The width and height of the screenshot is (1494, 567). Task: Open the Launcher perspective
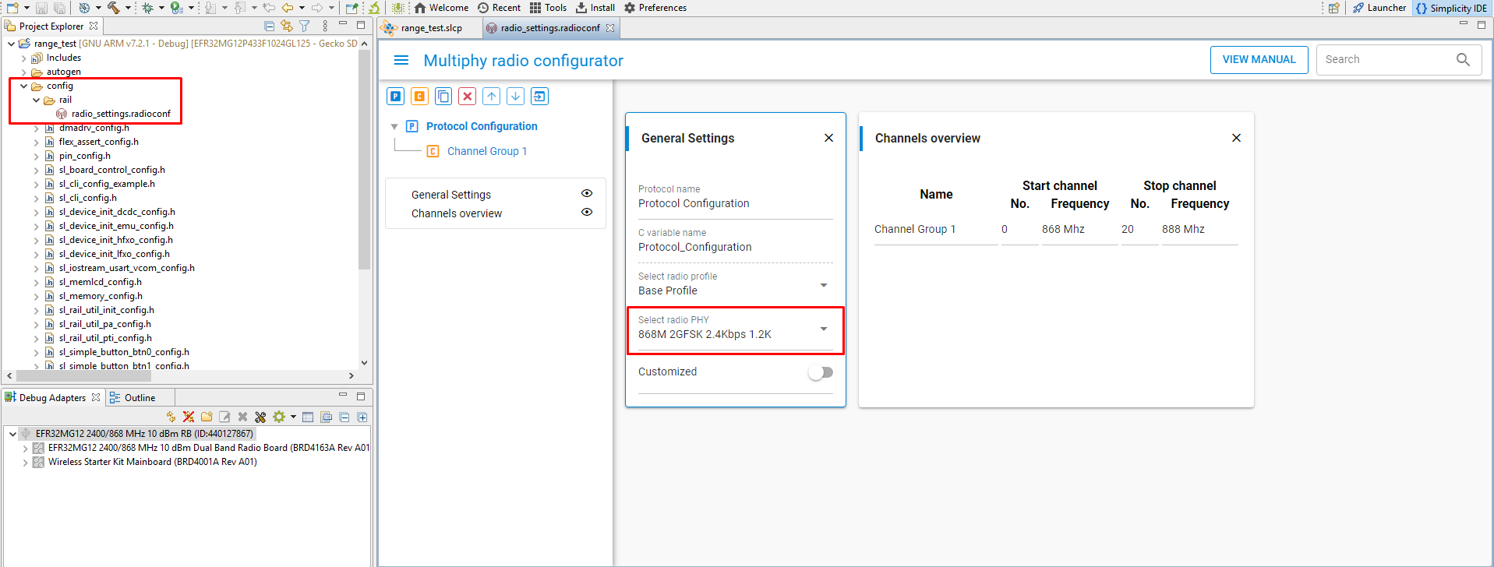pos(1379,8)
